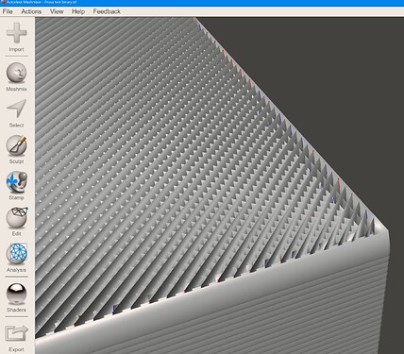Open the Meshmix tool
This screenshot has height=354, width=404.
point(16,73)
